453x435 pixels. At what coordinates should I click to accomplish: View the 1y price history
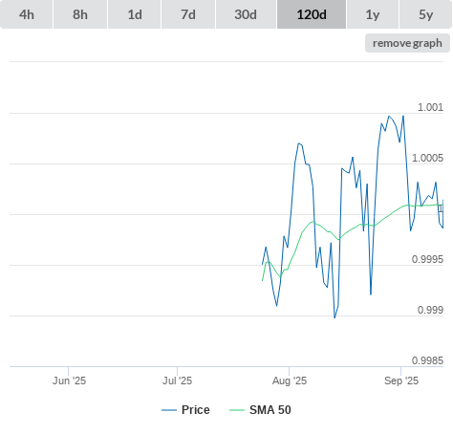click(373, 14)
